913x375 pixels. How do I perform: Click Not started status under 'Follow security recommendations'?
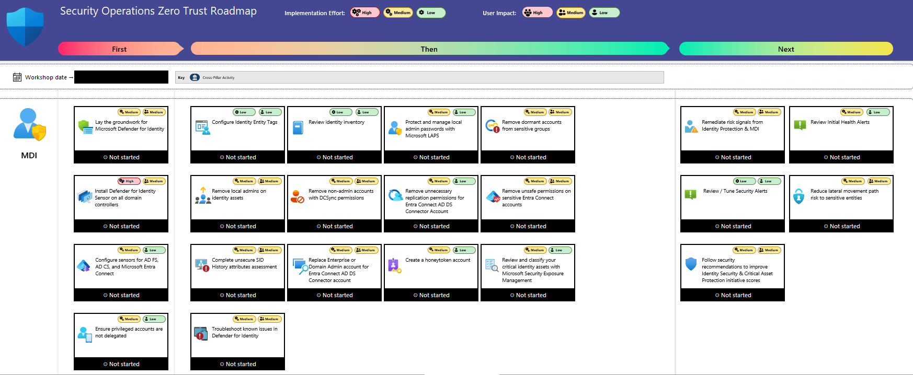(733, 295)
